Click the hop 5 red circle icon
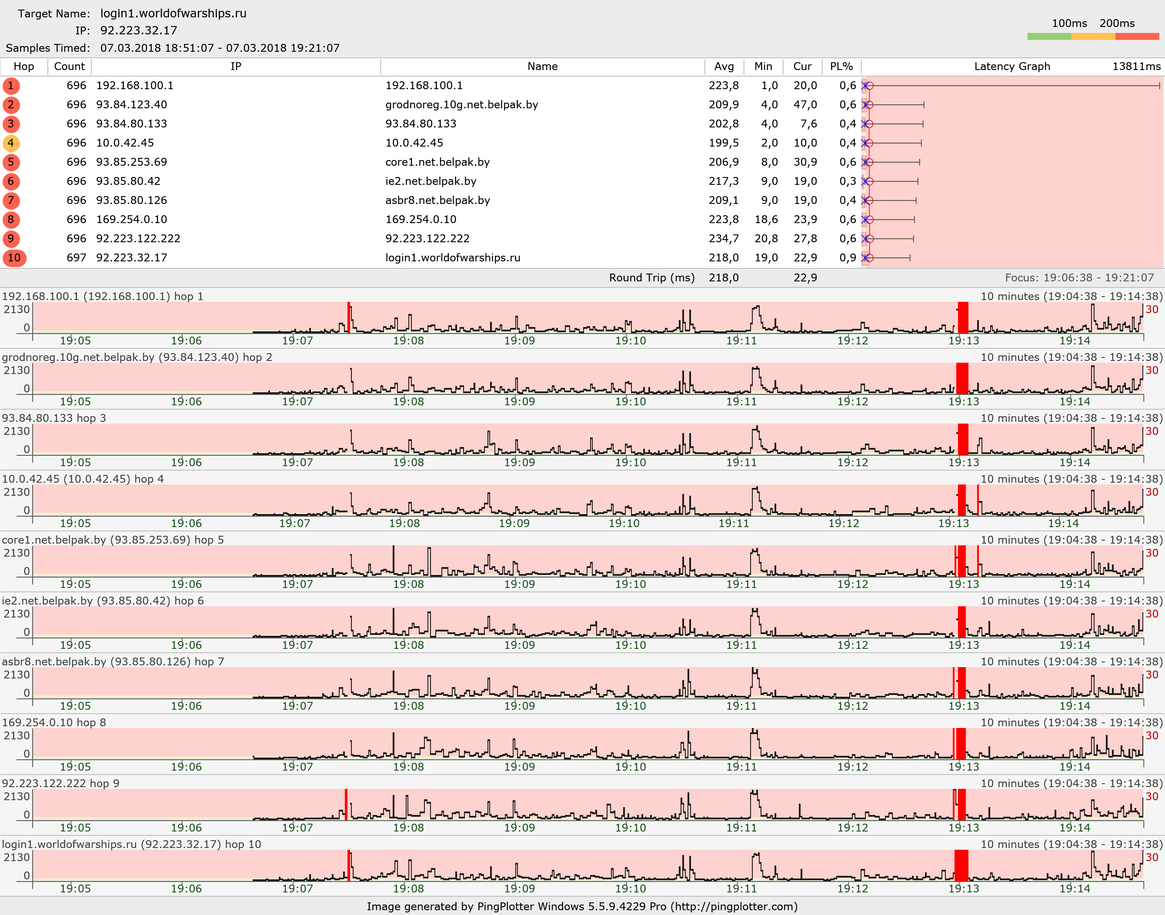 point(11,162)
